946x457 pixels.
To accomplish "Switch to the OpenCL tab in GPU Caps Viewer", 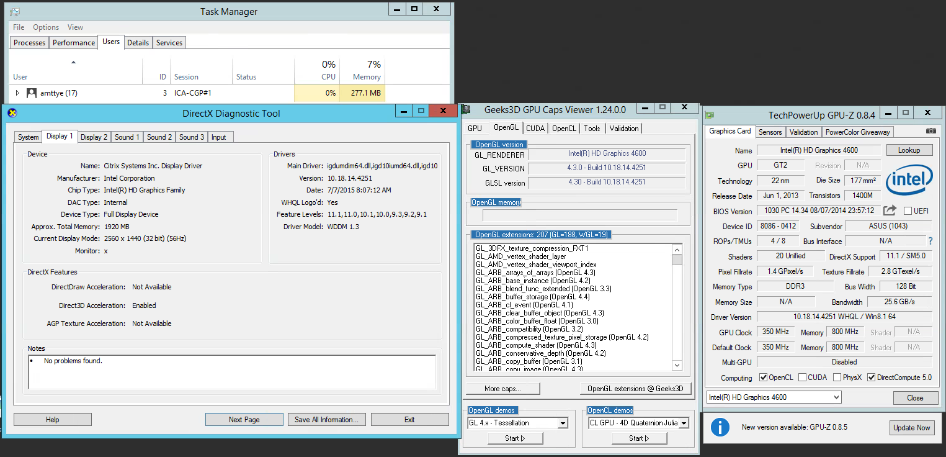I will click(564, 129).
